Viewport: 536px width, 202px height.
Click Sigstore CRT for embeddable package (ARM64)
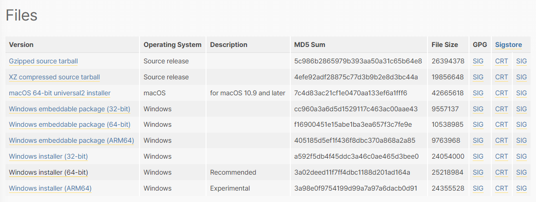[501, 140]
